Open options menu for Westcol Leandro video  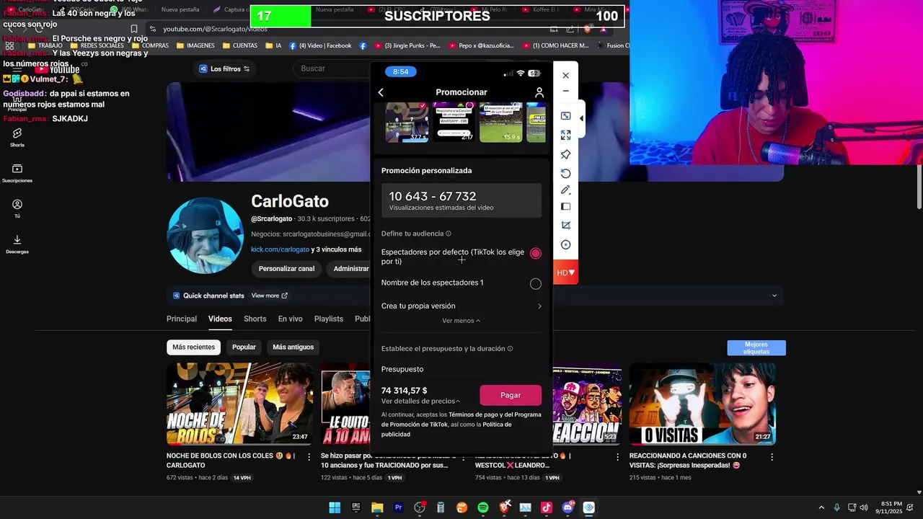617,457
